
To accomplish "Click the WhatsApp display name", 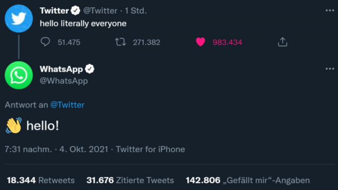I will (x=61, y=69).
